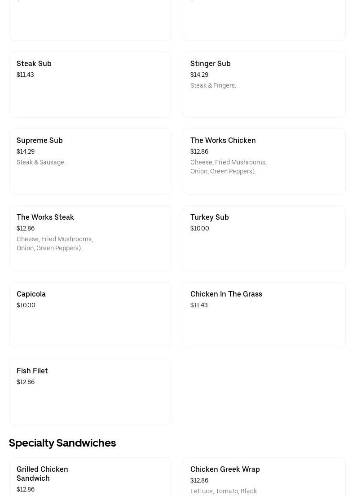Click the Capicola $10.00 price
Screen dimensions: 361x496
[x=26, y=306]
